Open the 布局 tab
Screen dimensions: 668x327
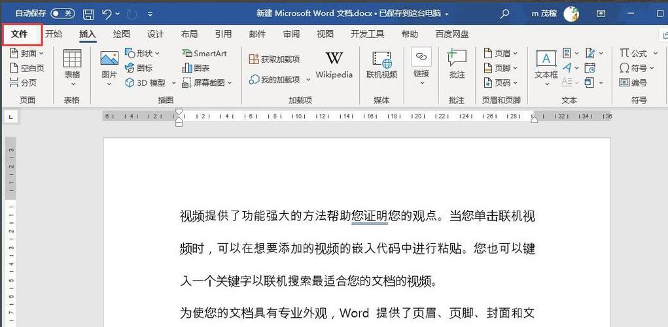(x=189, y=35)
